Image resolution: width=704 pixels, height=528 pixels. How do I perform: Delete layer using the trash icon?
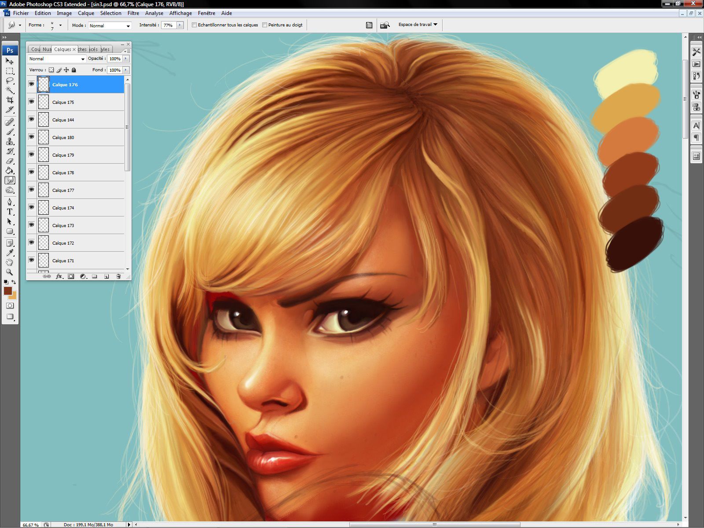118,276
